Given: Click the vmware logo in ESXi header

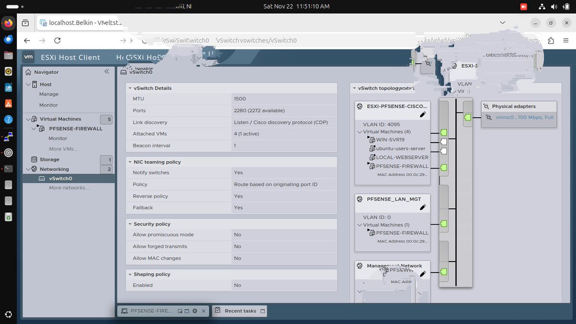Looking at the screenshot, I should [x=28, y=57].
